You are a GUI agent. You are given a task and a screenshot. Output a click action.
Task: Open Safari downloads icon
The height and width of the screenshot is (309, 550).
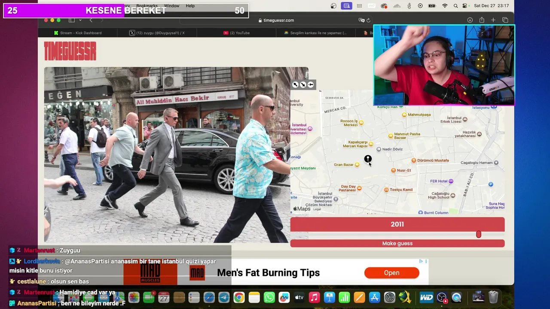[x=470, y=20]
